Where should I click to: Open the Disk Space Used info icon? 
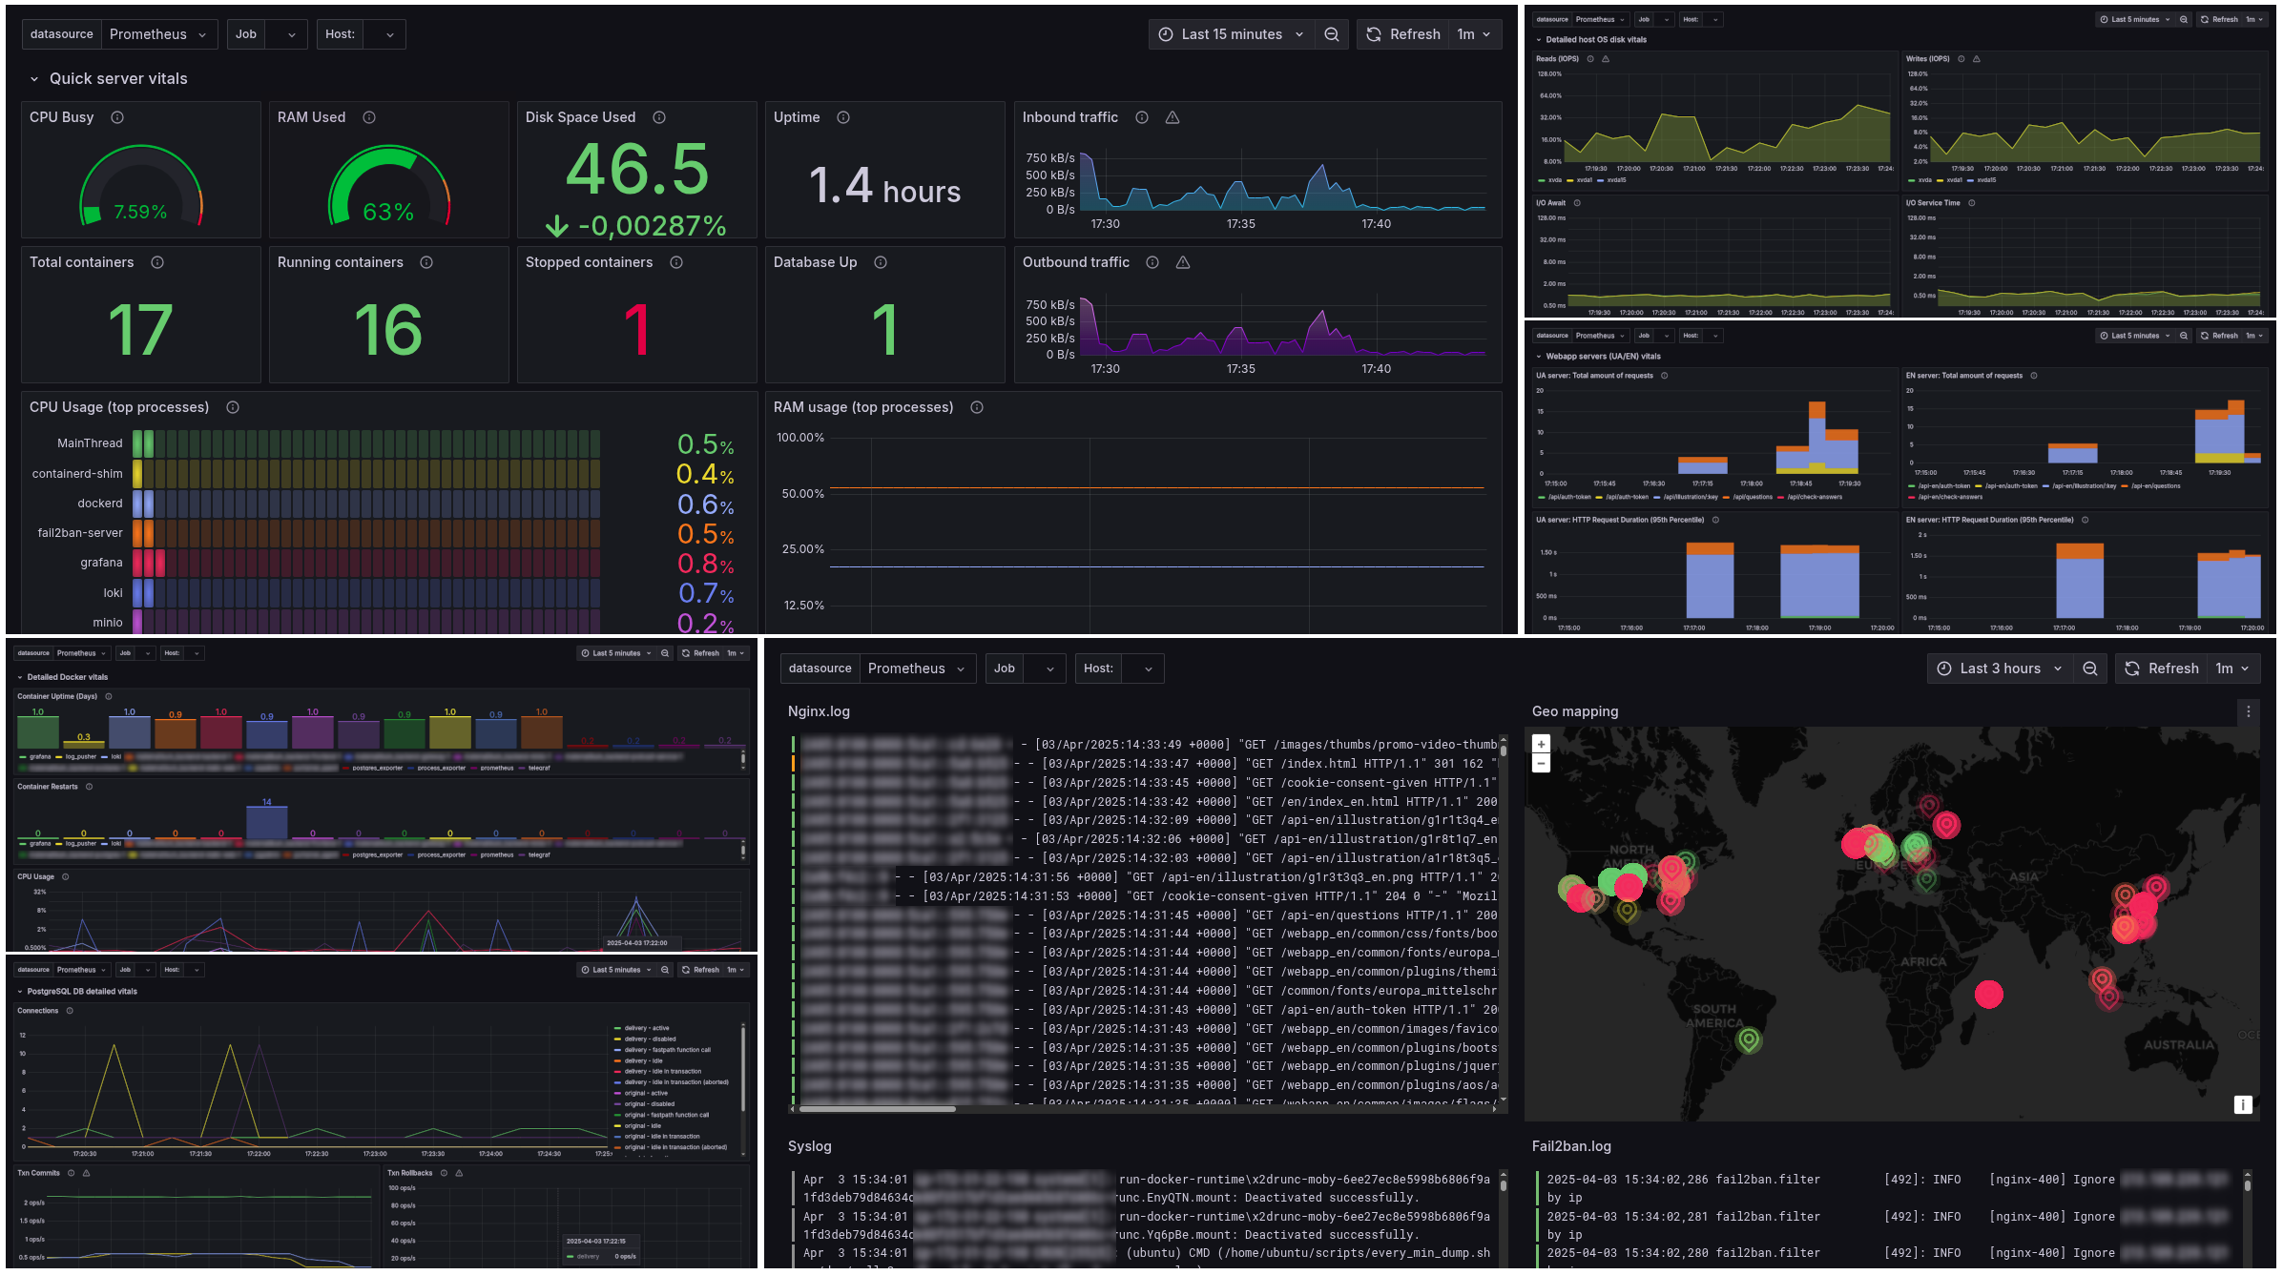pyautogui.click(x=659, y=117)
